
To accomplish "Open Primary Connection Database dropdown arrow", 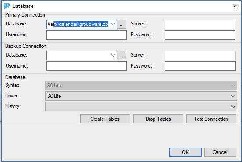I will [113, 24].
